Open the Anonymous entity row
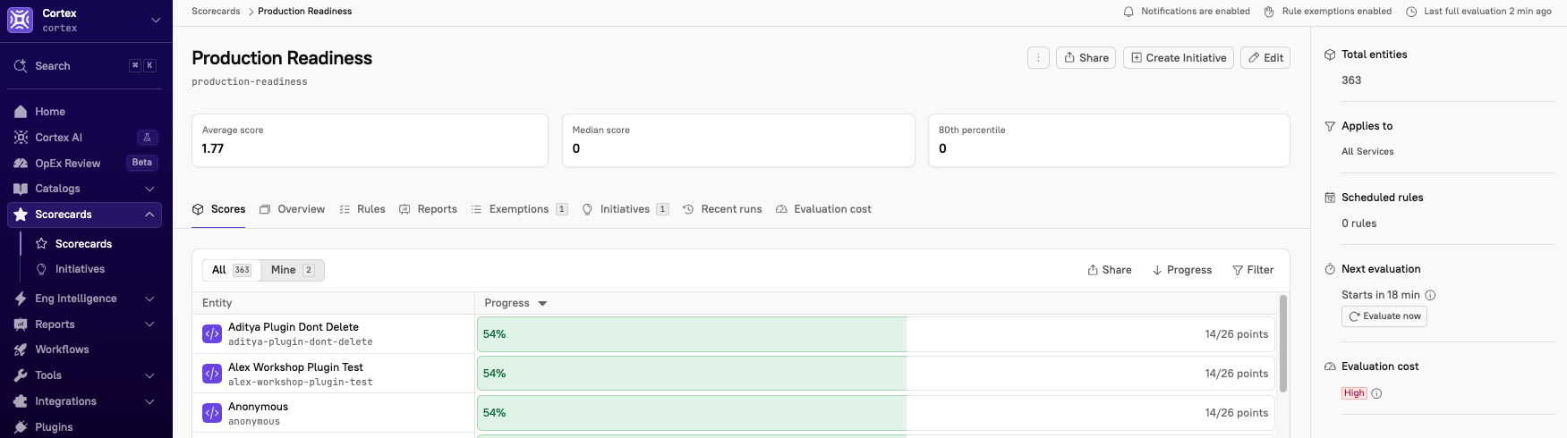1567x438 pixels. click(333, 413)
